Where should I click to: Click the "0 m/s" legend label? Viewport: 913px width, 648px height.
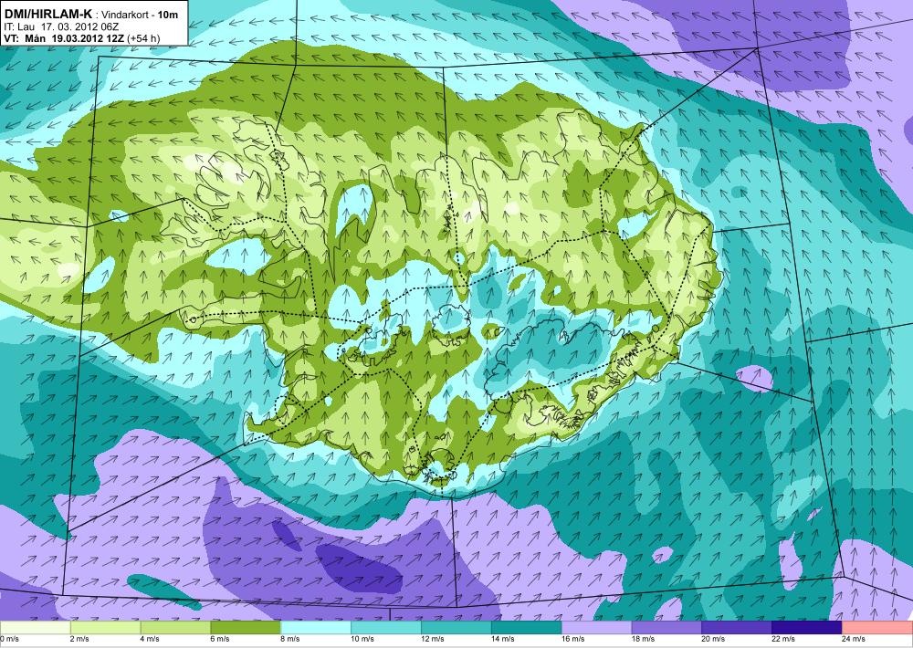(10, 639)
